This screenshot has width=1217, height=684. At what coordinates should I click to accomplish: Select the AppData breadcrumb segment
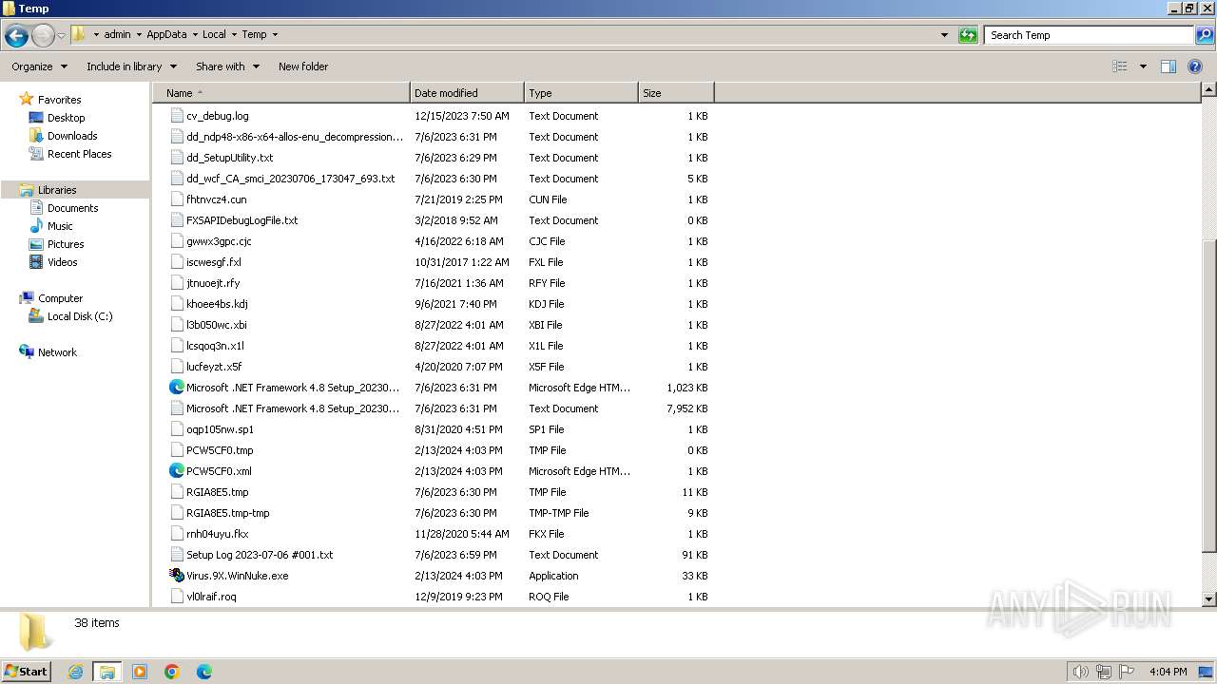click(x=166, y=34)
